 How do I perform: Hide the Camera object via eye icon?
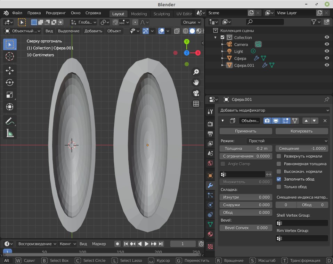click(327, 45)
